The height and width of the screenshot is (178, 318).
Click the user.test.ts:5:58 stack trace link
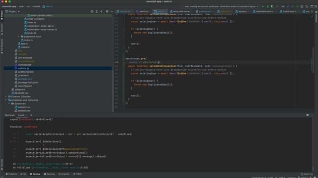(x=60, y=168)
